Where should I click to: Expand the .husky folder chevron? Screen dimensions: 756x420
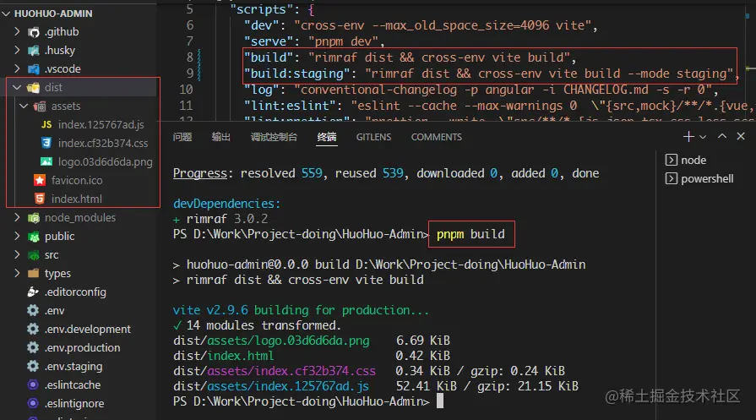coord(17,50)
